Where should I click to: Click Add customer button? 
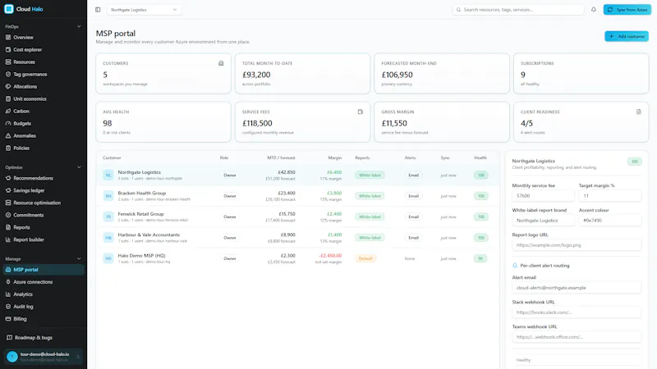[627, 36]
